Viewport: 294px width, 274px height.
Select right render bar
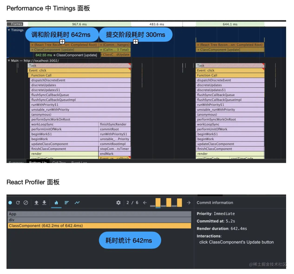tap(230, 154)
